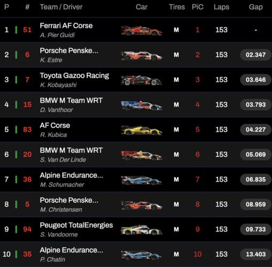The width and height of the screenshot is (272, 267).
Task: Open the Peugeot TotalEnergies #94 car image
Action: pos(142,230)
